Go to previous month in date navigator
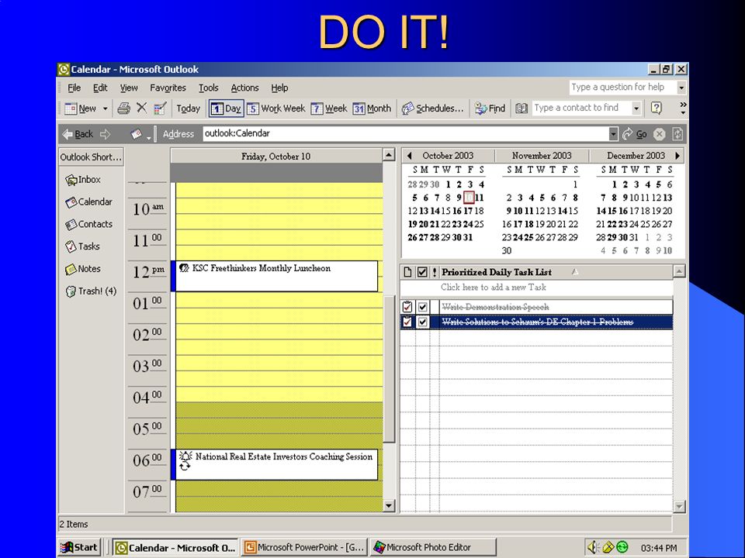 [410, 156]
